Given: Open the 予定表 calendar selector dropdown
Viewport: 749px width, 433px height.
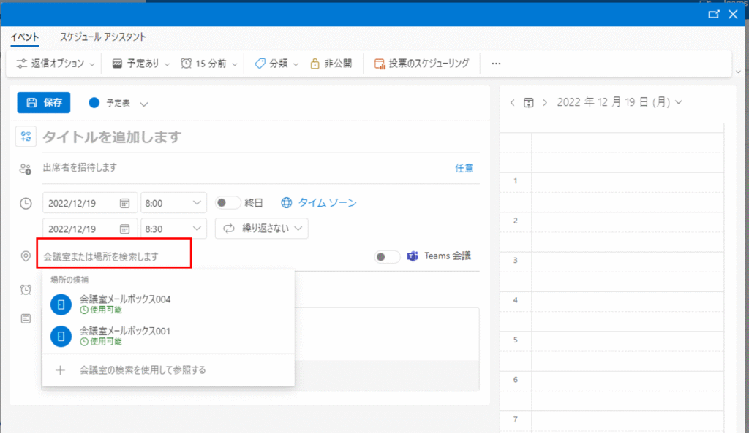Looking at the screenshot, I should point(118,103).
